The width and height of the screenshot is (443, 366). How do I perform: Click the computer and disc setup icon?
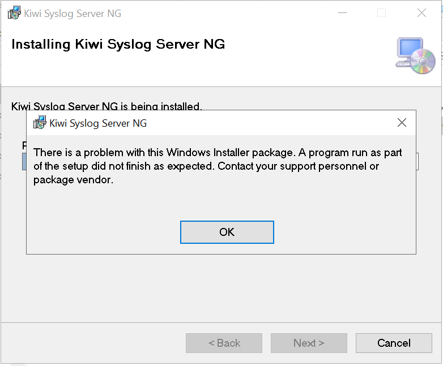415,55
